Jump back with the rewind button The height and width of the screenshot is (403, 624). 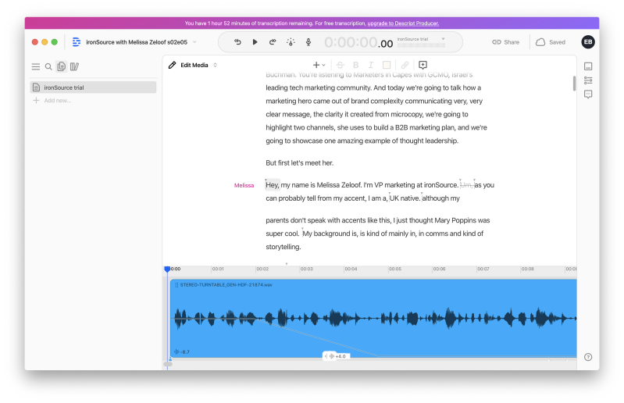coord(237,41)
